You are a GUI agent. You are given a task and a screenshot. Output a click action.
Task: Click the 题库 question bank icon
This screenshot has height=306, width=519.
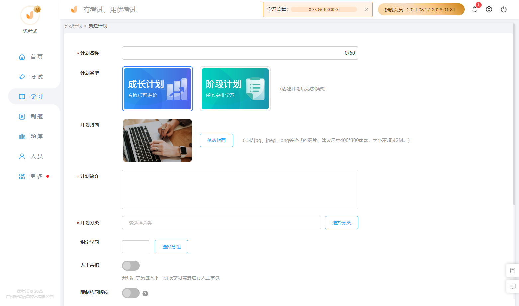click(22, 136)
